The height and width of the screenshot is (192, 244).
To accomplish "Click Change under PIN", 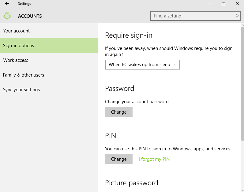I will coord(119,159).
